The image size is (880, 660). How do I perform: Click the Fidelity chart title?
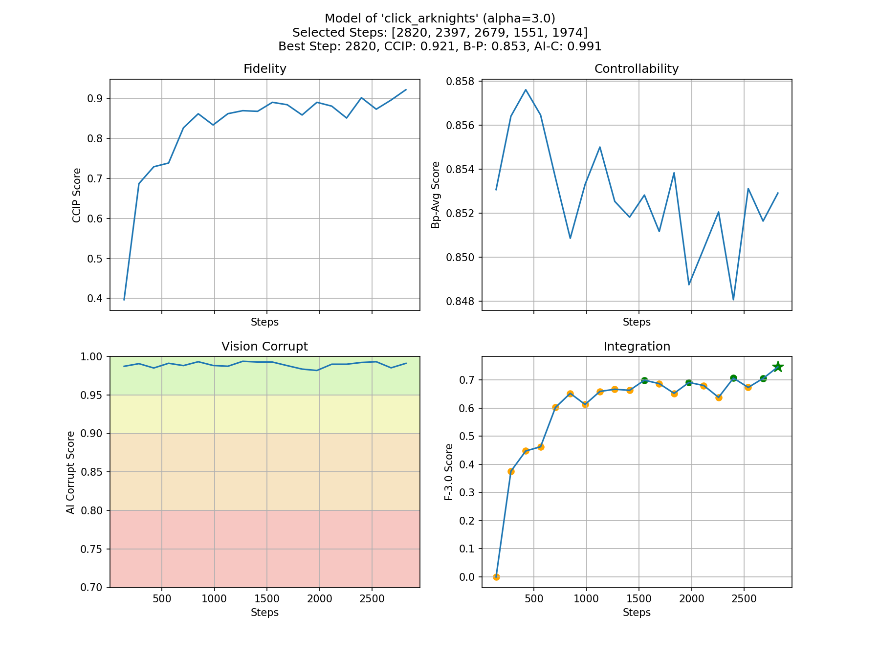pyautogui.click(x=264, y=69)
